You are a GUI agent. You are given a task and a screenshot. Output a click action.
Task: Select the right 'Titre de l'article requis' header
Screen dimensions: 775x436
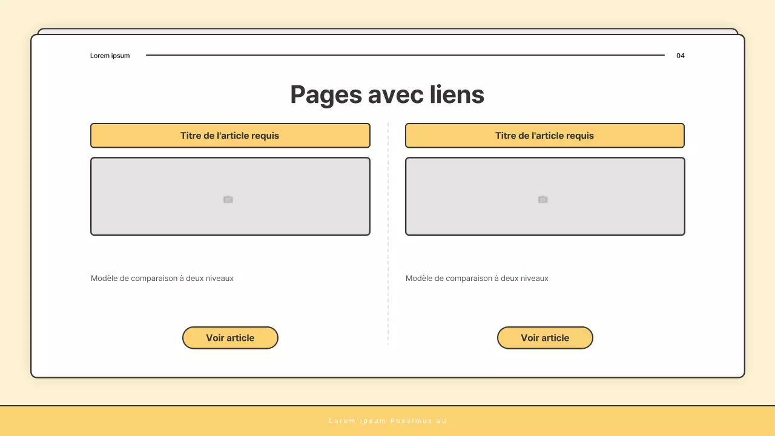(545, 135)
